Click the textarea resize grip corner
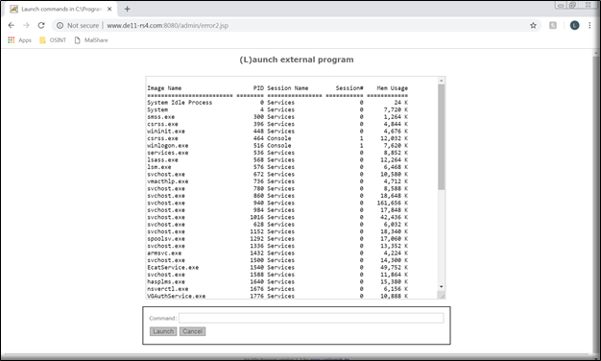Screen dimensions: 601x361 coord(442,296)
